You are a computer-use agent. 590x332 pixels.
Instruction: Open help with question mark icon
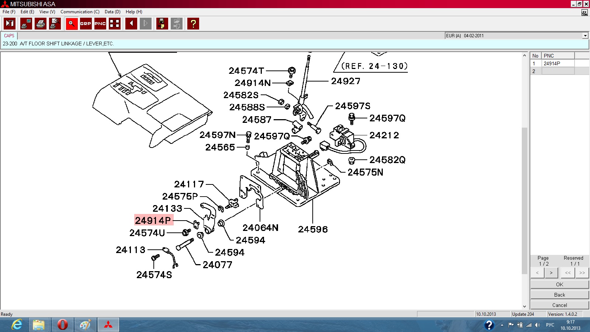[x=193, y=24]
